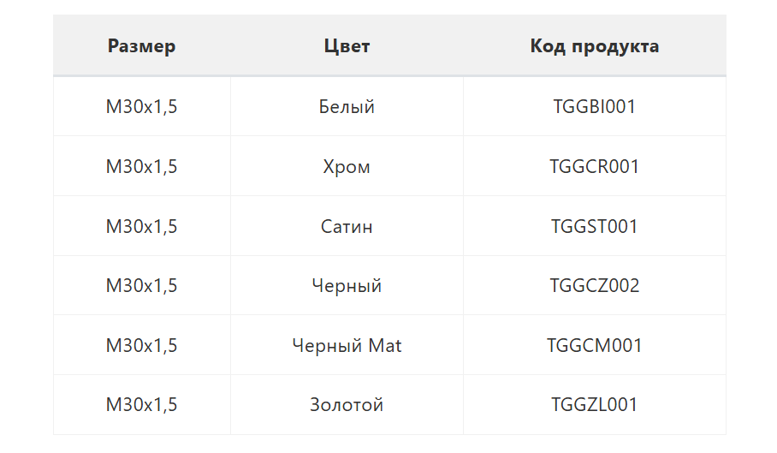Click the Черный Mat color cell

pos(347,346)
